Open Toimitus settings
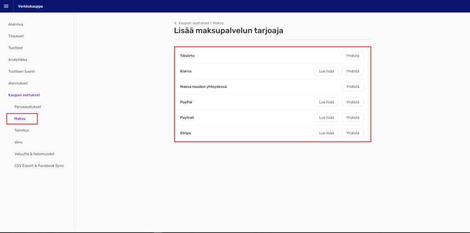 [22, 131]
